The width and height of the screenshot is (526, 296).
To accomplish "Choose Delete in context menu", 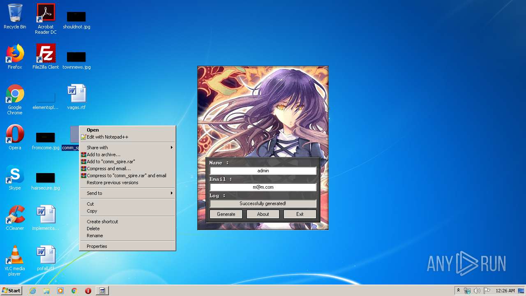I will pos(127,229).
